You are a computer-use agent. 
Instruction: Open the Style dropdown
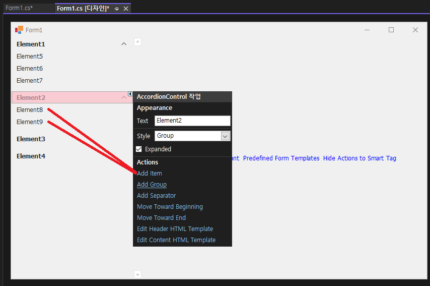click(x=225, y=136)
